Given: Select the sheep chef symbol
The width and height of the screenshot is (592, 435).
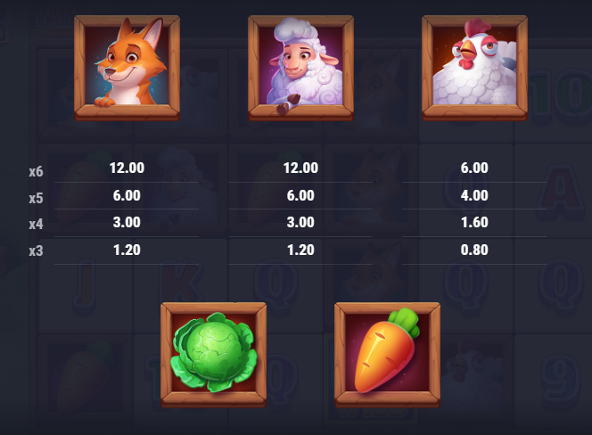Looking at the screenshot, I should click(x=300, y=68).
